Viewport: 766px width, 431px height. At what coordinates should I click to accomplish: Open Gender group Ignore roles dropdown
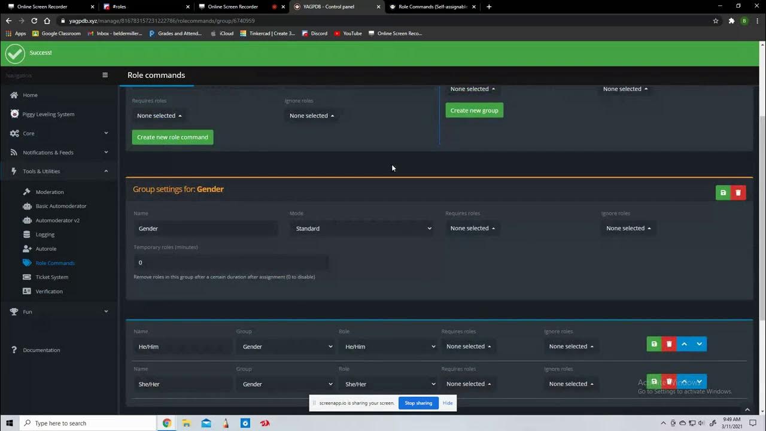(628, 228)
